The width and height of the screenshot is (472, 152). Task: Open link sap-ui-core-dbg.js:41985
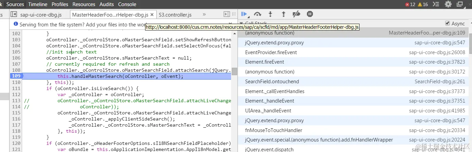pyautogui.click(x=437, y=111)
